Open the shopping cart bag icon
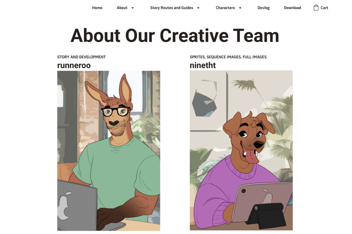The width and height of the screenshot is (352, 234). (x=316, y=8)
